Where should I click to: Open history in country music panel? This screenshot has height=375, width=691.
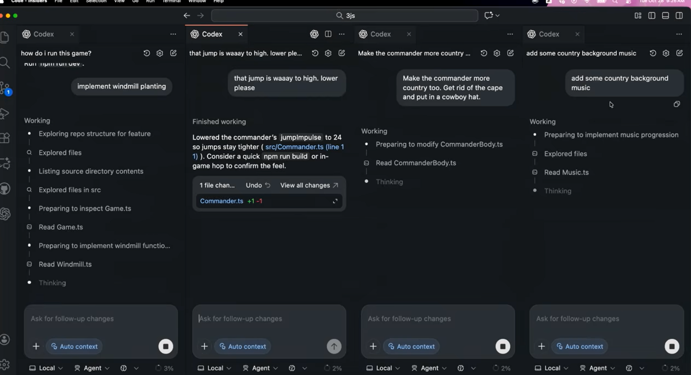click(653, 53)
